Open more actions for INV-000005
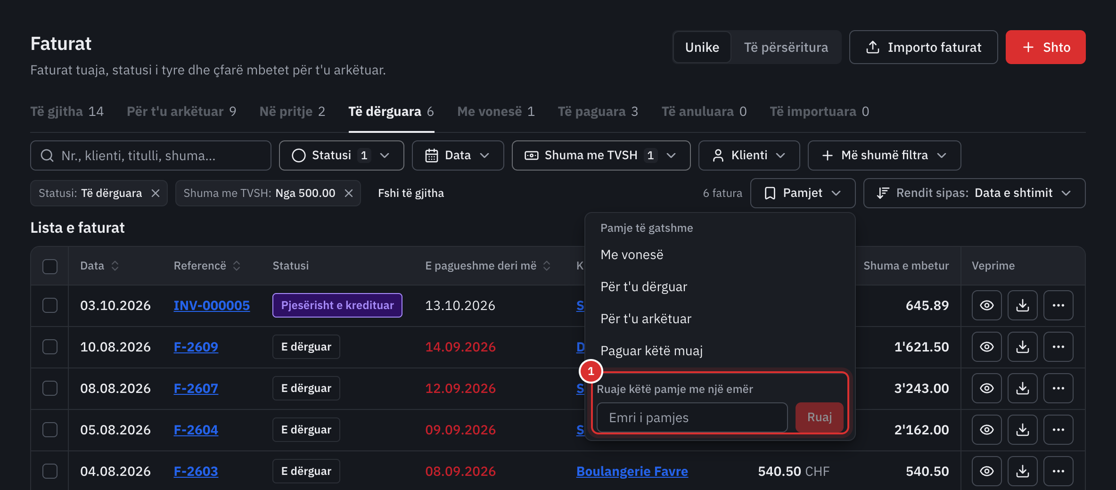Viewport: 1116px width, 490px height. click(x=1058, y=305)
